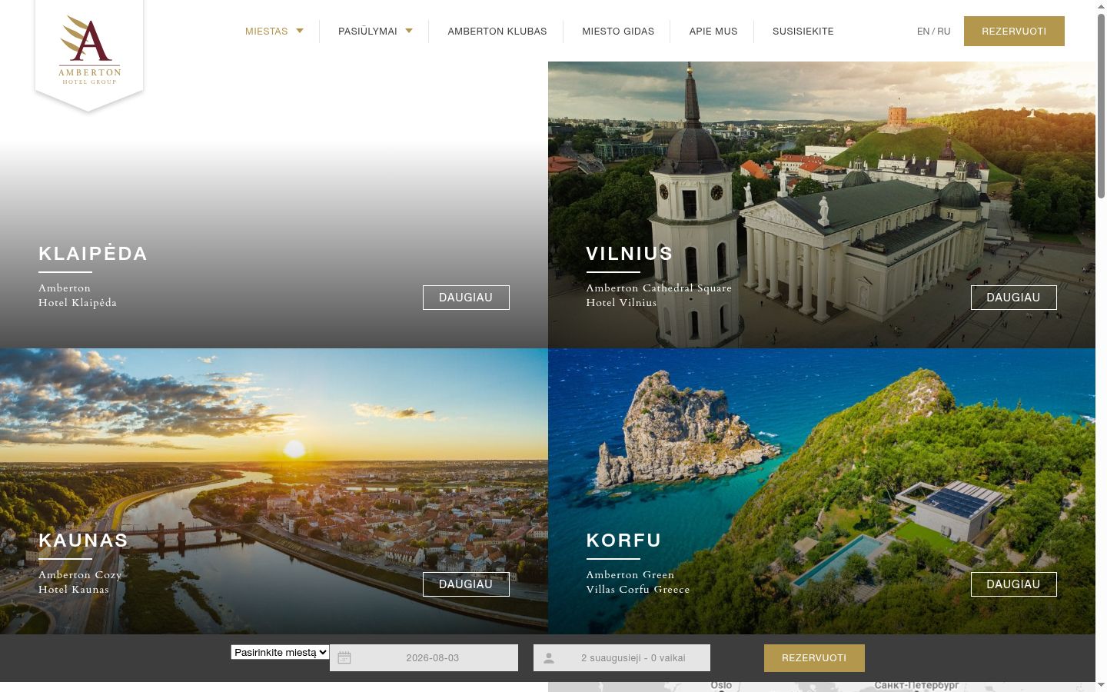Click Daugiau for Kaunas
The image size is (1107, 692).
point(466,584)
